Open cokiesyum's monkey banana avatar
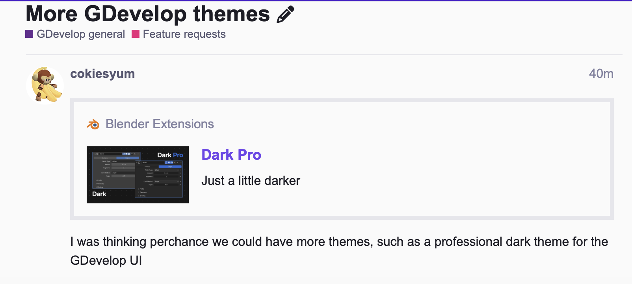Screen dimensions: 632x284 point(45,85)
